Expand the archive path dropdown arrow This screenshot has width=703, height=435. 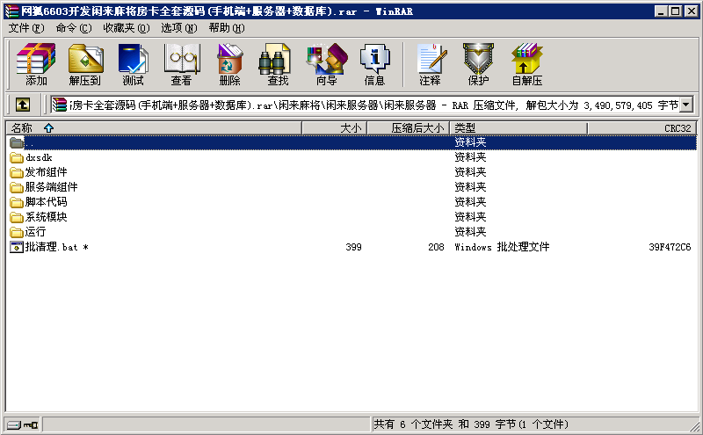click(685, 105)
